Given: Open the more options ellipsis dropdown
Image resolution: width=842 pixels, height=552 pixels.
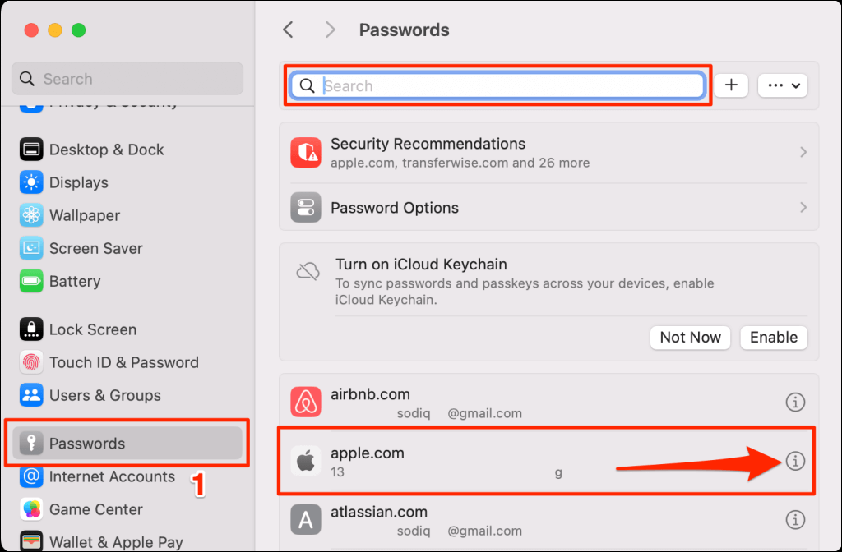Looking at the screenshot, I should 783,85.
